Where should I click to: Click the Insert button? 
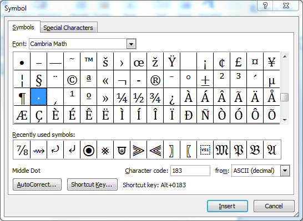pyautogui.click(x=228, y=206)
